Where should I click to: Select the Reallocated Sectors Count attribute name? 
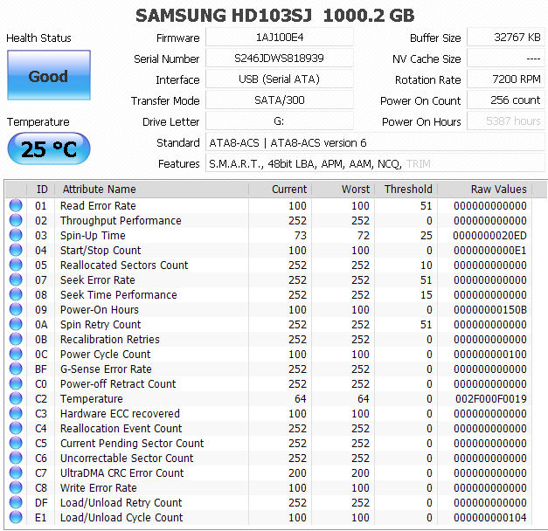[x=124, y=265]
